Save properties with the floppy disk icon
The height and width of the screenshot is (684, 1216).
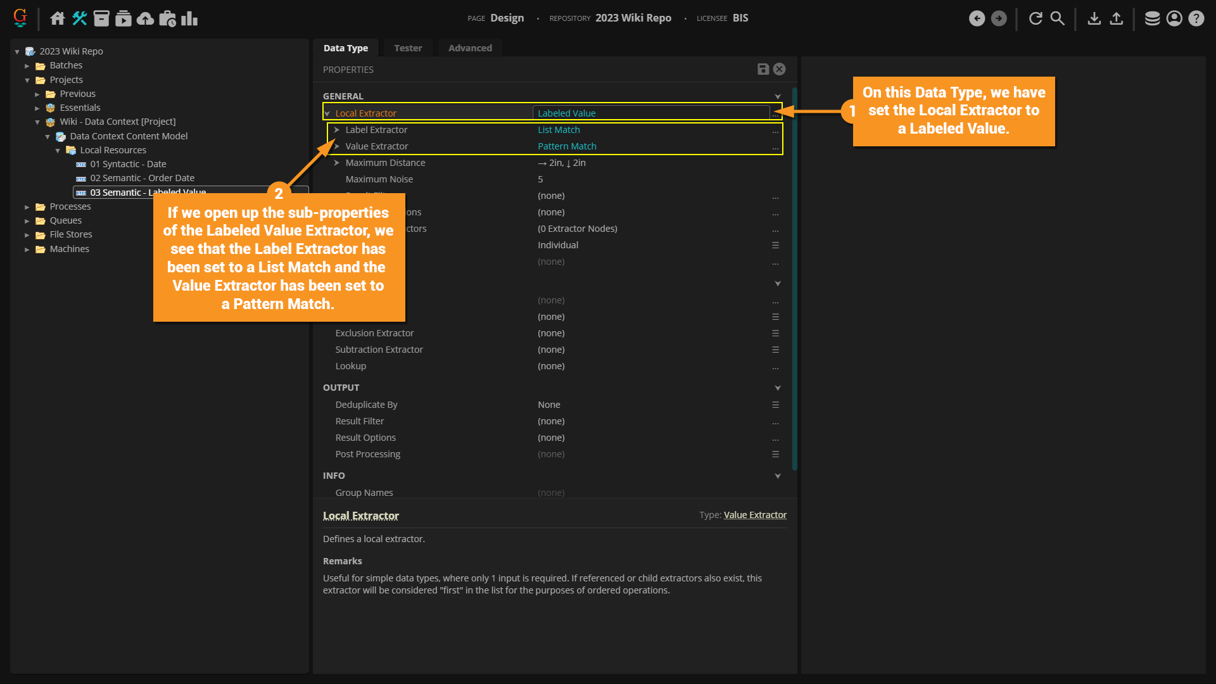click(x=763, y=69)
